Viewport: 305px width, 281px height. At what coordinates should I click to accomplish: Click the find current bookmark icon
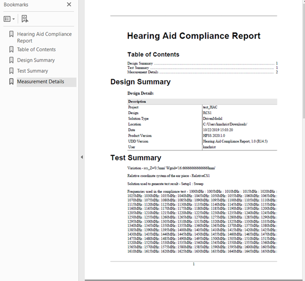pos(25,19)
